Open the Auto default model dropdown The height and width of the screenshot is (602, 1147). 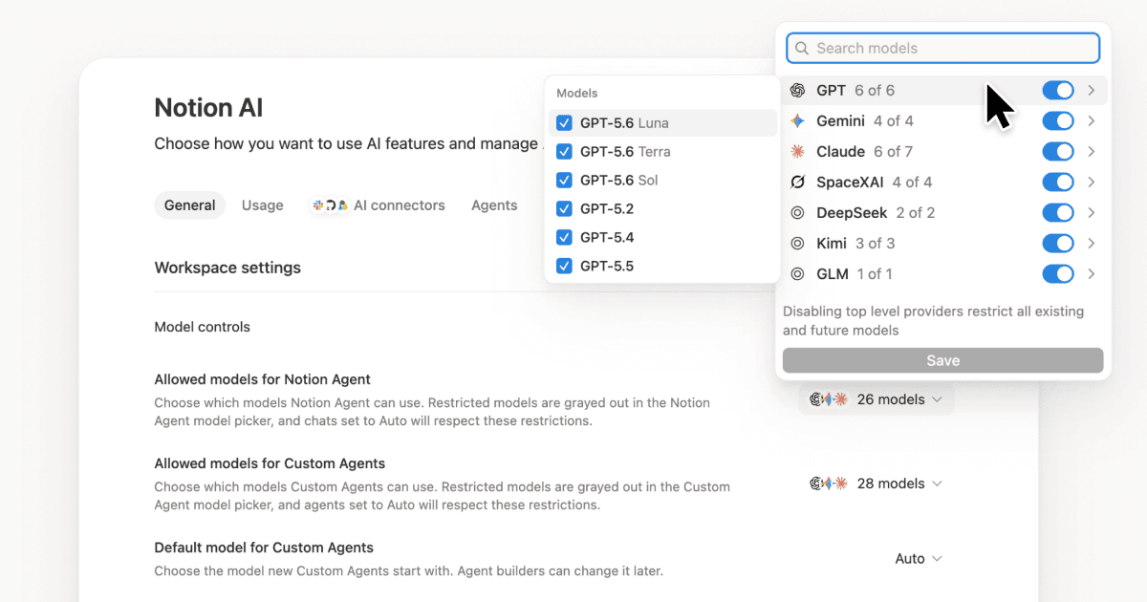click(x=919, y=559)
